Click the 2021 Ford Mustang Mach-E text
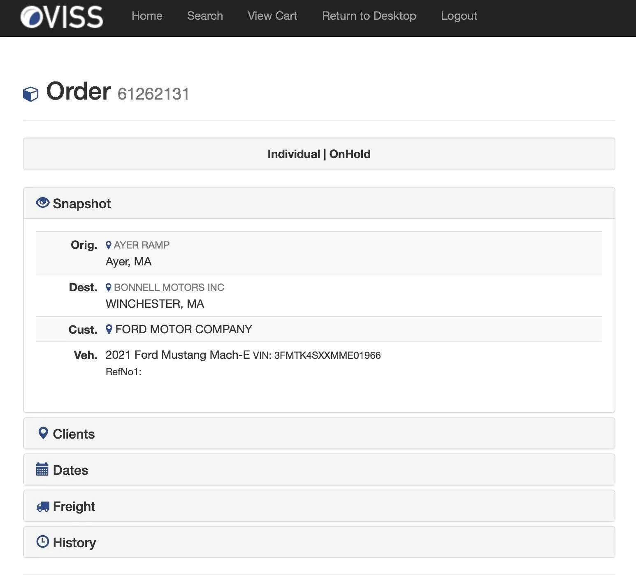 pyautogui.click(x=178, y=355)
